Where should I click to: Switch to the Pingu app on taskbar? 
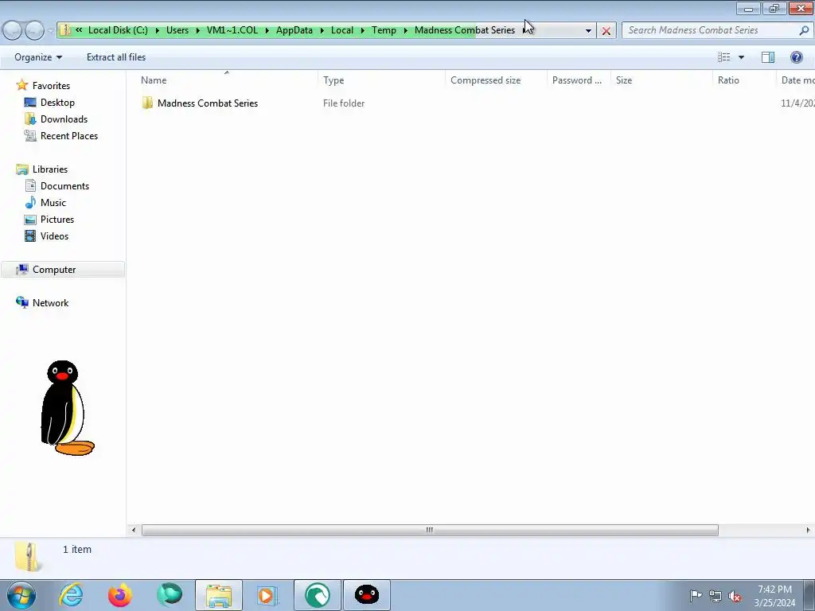tap(367, 595)
